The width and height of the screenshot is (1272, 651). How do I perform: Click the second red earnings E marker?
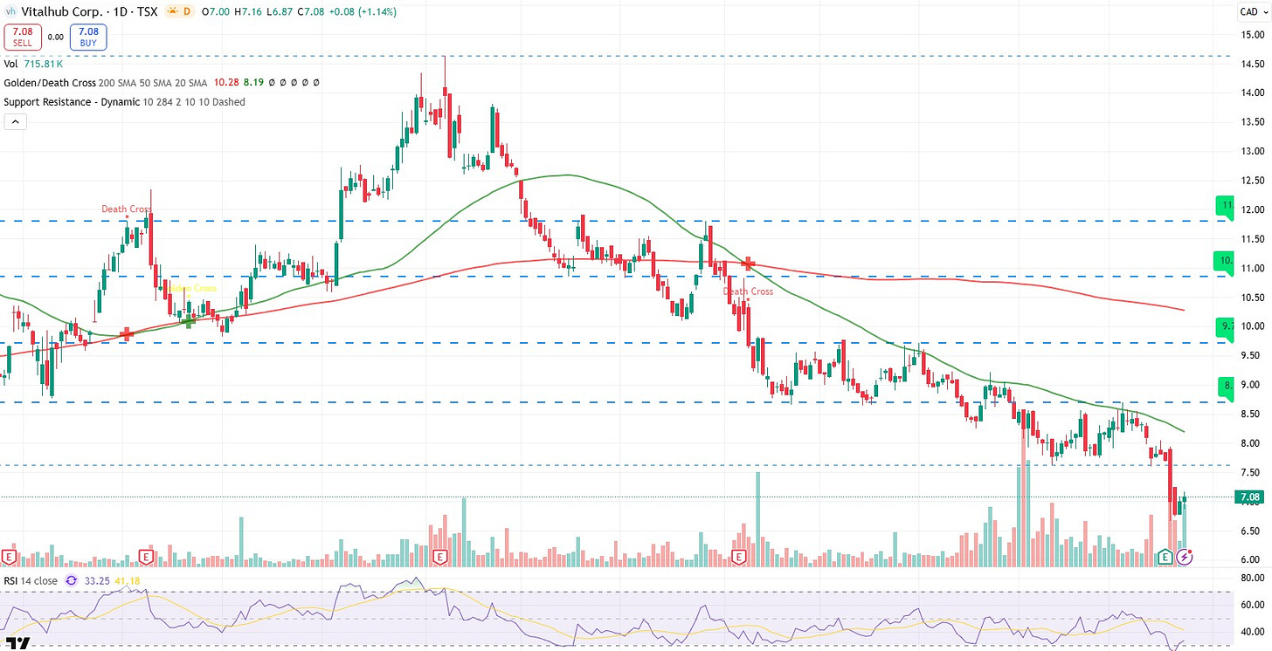(x=147, y=556)
